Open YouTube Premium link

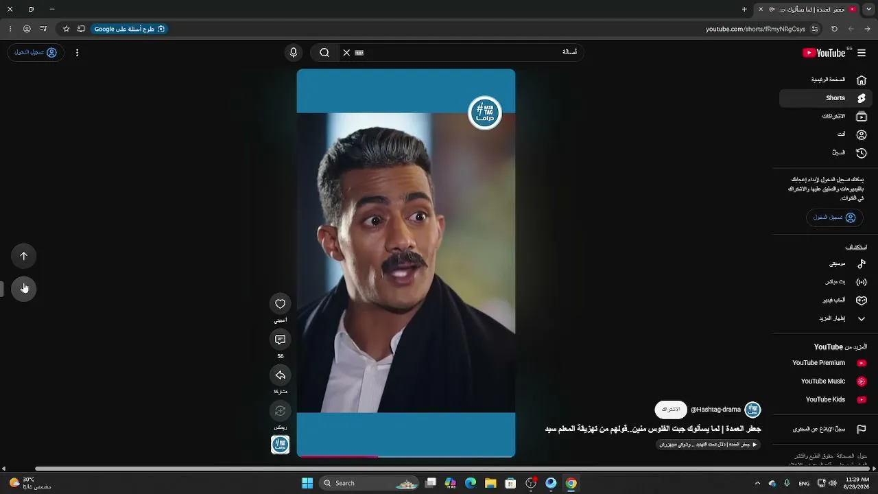click(826, 363)
